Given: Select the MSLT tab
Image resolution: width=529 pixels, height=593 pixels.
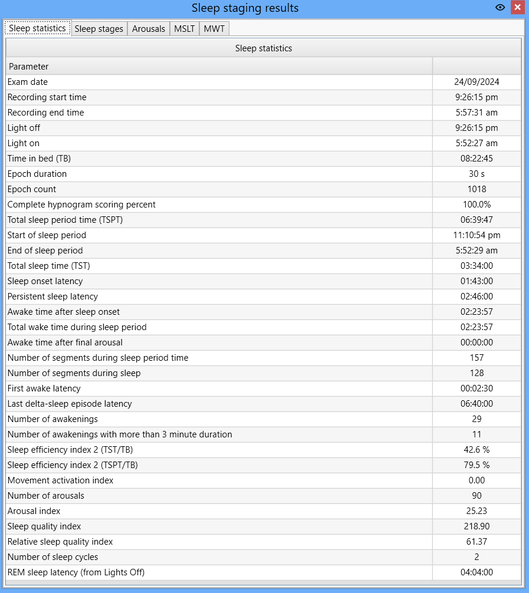Looking at the screenshot, I should coord(184,29).
